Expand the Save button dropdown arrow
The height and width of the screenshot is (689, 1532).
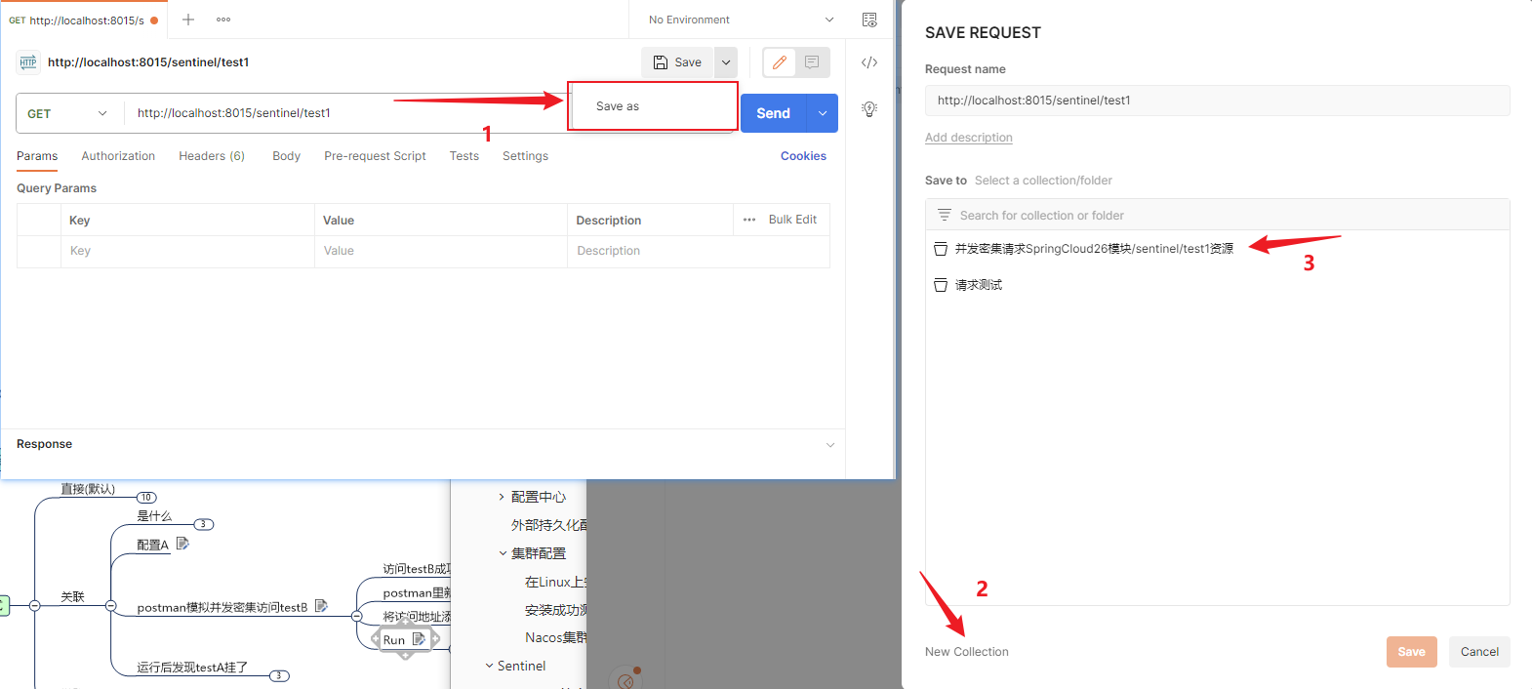click(726, 62)
